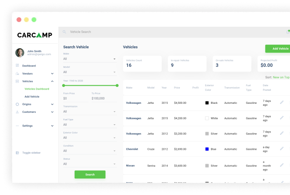The image size is (290, 195).
Task: Click the Dashboard grid icon
Action: [x=17, y=65]
